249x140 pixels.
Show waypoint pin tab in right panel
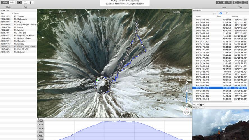pyautogui.click(x=227, y=13)
